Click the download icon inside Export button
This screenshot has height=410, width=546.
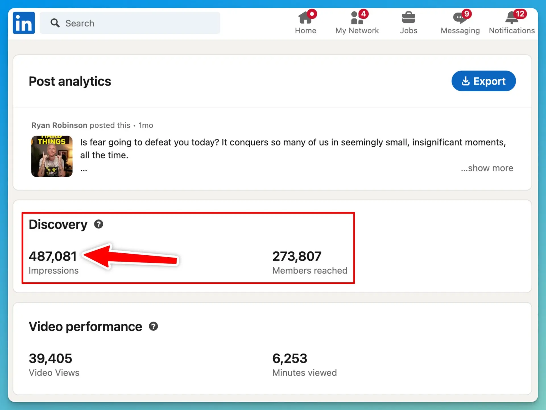click(466, 81)
